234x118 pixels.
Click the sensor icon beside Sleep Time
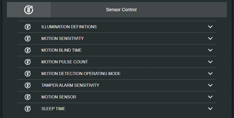(x=28, y=109)
